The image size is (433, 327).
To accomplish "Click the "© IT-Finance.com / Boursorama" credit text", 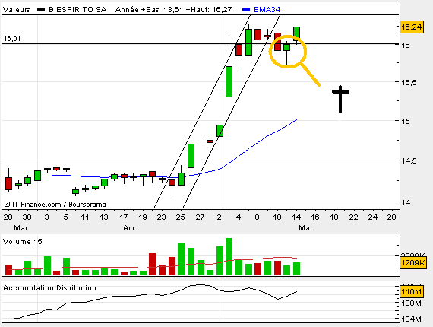I will tap(55, 205).
